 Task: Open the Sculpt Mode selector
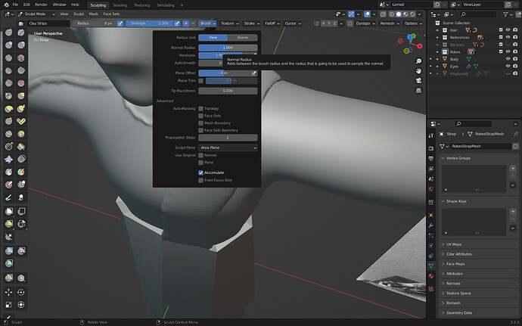pos(36,14)
